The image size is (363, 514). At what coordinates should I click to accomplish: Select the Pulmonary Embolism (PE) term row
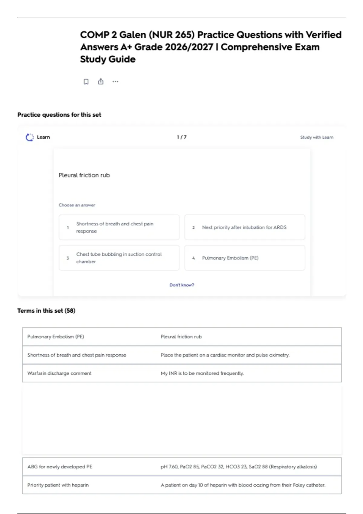182,337
